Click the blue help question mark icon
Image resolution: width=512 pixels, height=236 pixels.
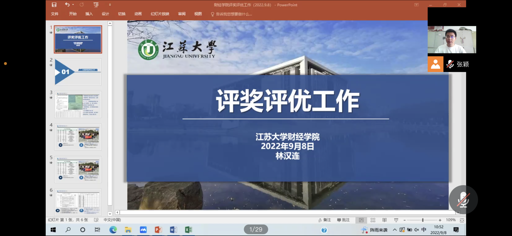(x=324, y=230)
